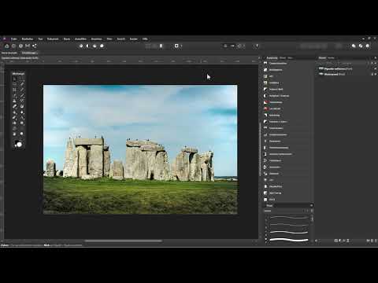This screenshot has height=283, width=378.
Task: Pick the thickest brush stroke preset
Action: click(x=289, y=240)
